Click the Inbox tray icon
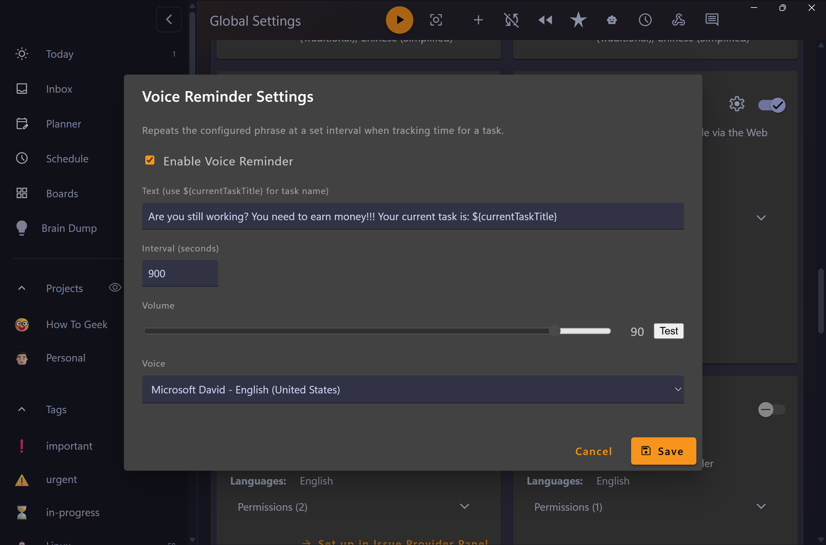 click(22, 89)
